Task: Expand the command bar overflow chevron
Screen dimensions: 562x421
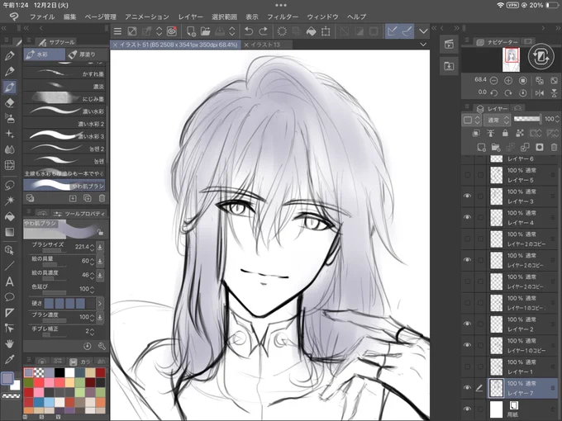Action: 423,31
